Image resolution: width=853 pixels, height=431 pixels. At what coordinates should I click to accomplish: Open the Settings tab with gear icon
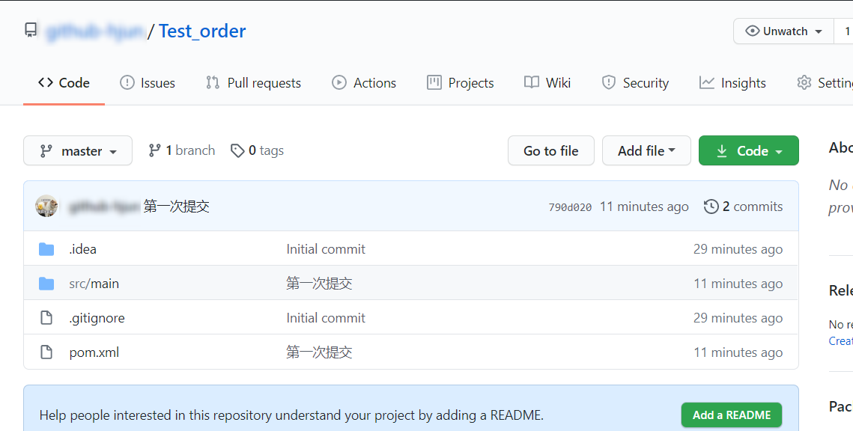coord(825,82)
